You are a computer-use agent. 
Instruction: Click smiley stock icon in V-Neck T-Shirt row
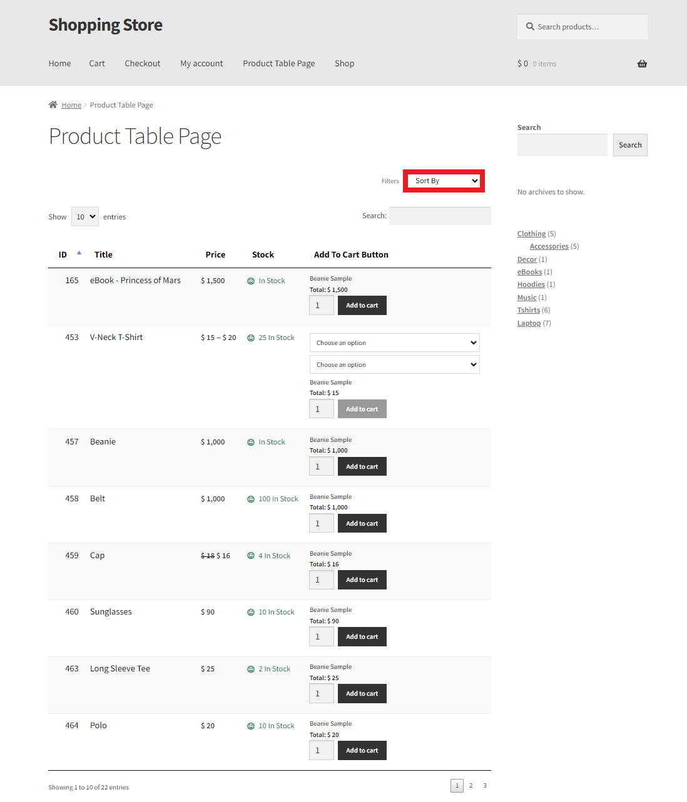251,338
